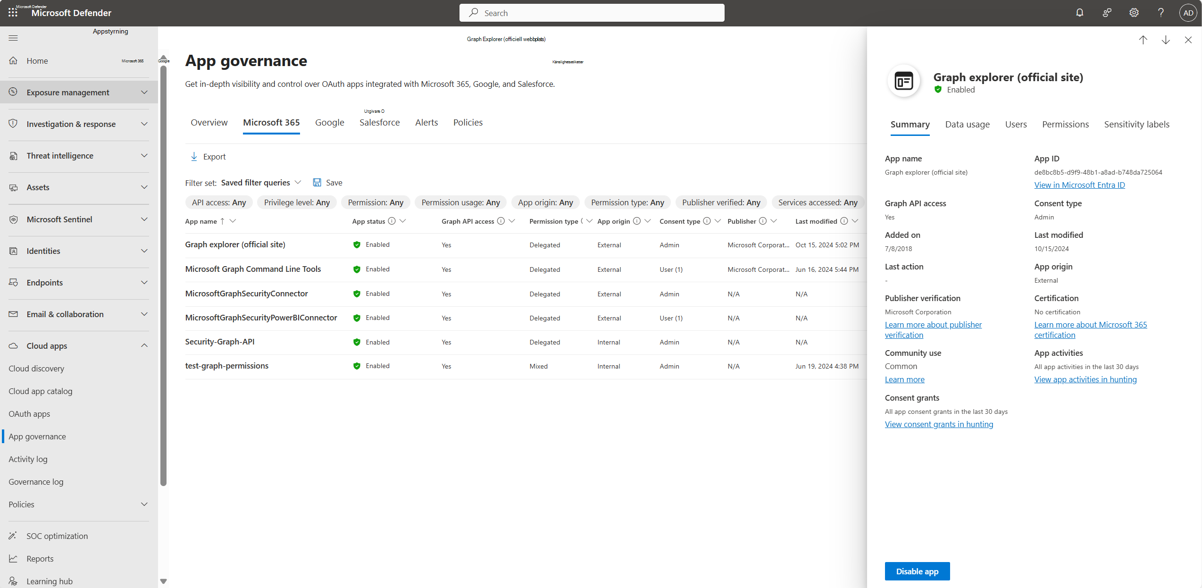
Task: Select the Alerts tab icon
Action: tap(426, 122)
